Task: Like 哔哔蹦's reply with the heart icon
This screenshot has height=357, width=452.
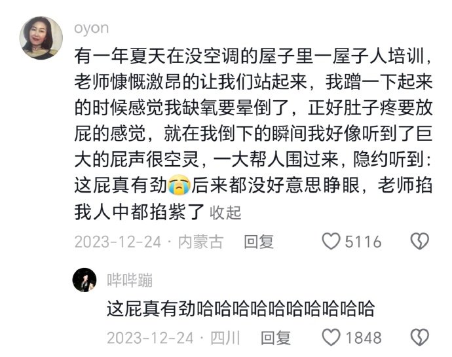Action: pos(331,337)
